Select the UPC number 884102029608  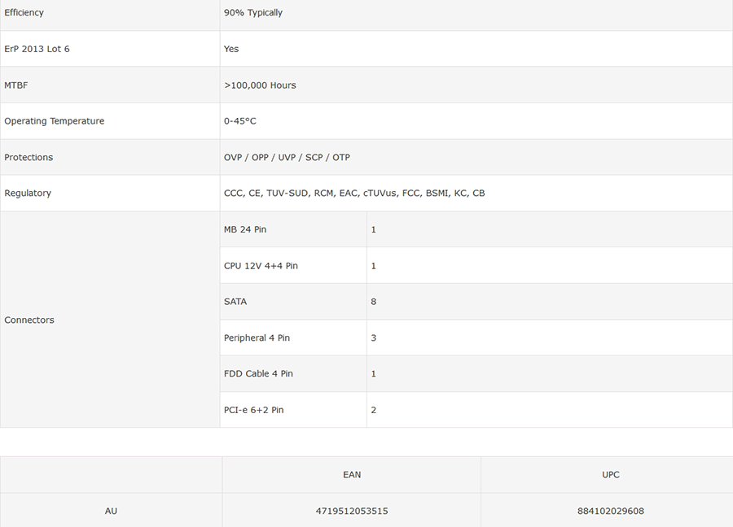point(611,512)
